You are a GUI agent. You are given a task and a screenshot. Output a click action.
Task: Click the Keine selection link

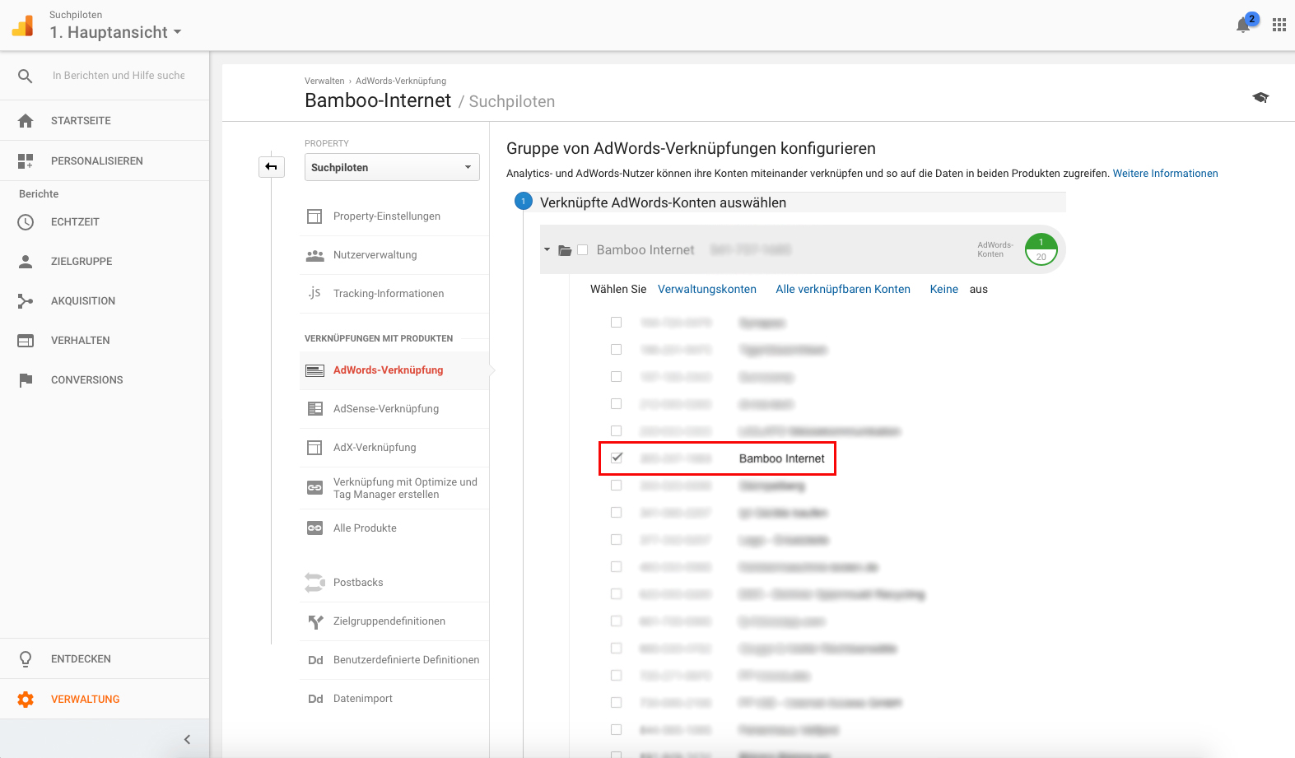point(943,290)
